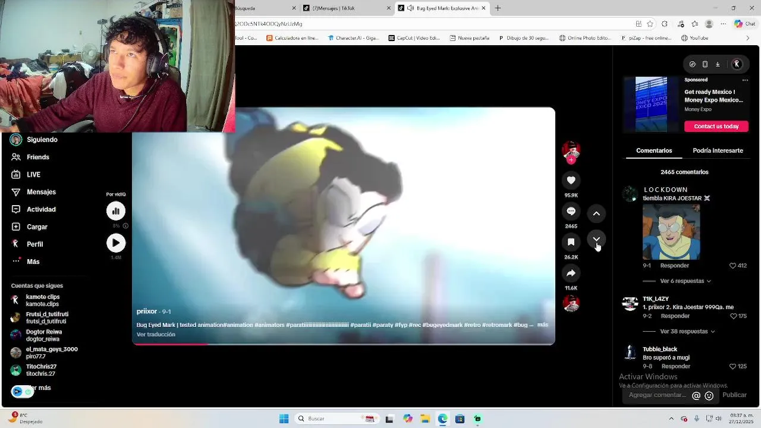
Task: Click the Agregar comentario input field
Action: [657, 395]
